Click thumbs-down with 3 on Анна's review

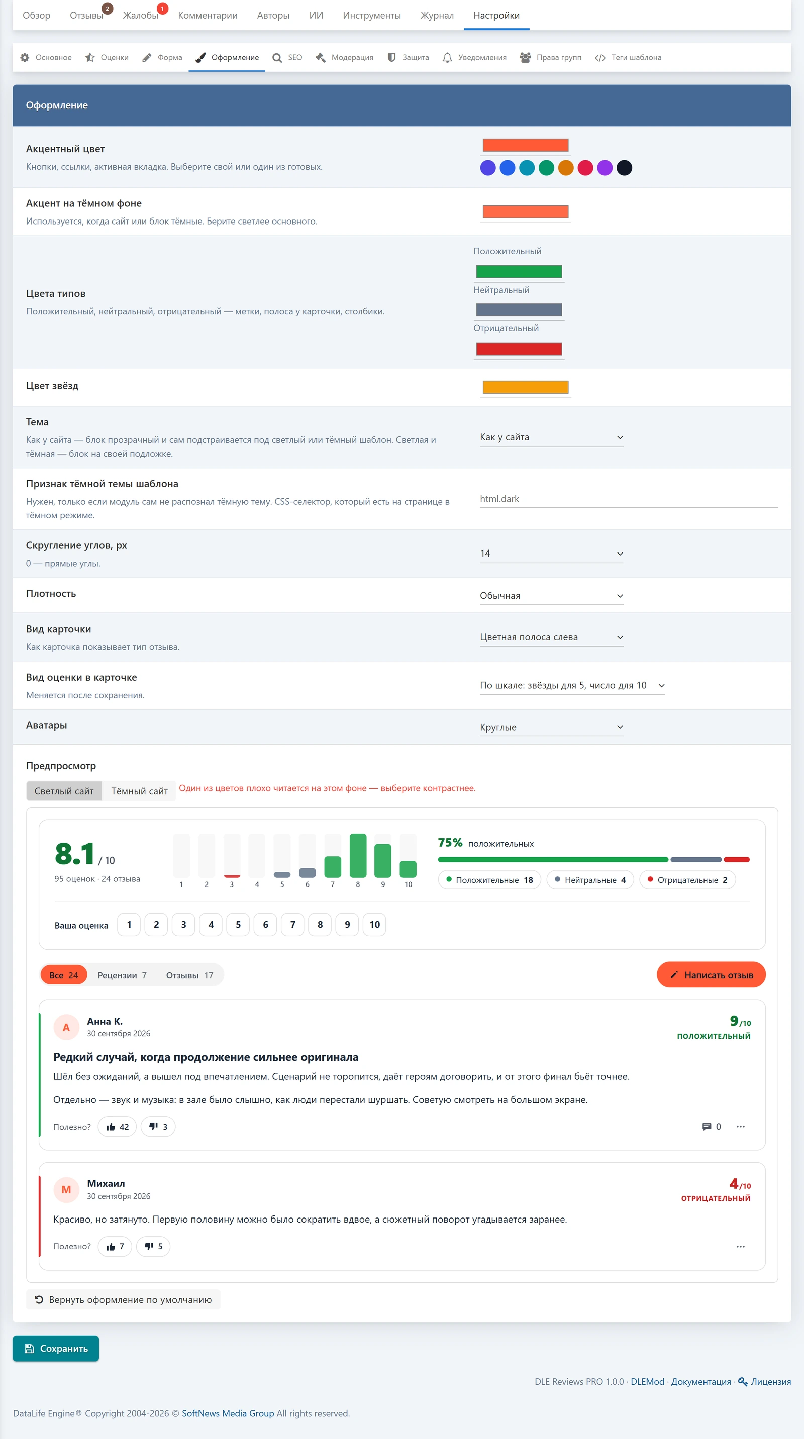tap(158, 1126)
